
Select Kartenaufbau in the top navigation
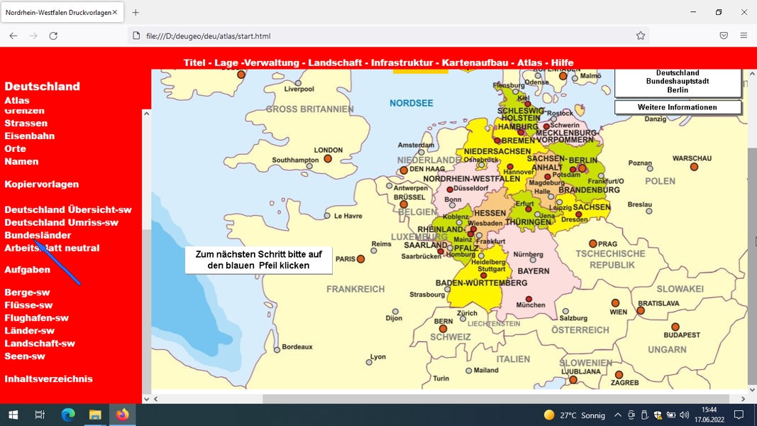(x=475, y=62)
